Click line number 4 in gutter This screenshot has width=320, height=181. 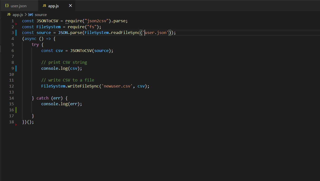13,39
